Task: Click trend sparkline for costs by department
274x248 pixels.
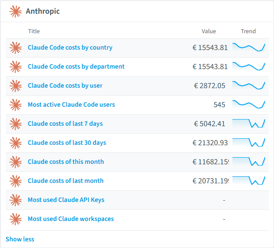Action: pyautogui.click(x=249, y=66)
